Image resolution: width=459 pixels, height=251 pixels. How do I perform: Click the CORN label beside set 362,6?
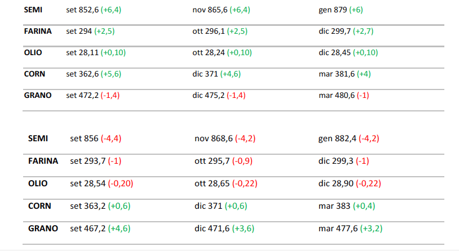click(35, 74)
